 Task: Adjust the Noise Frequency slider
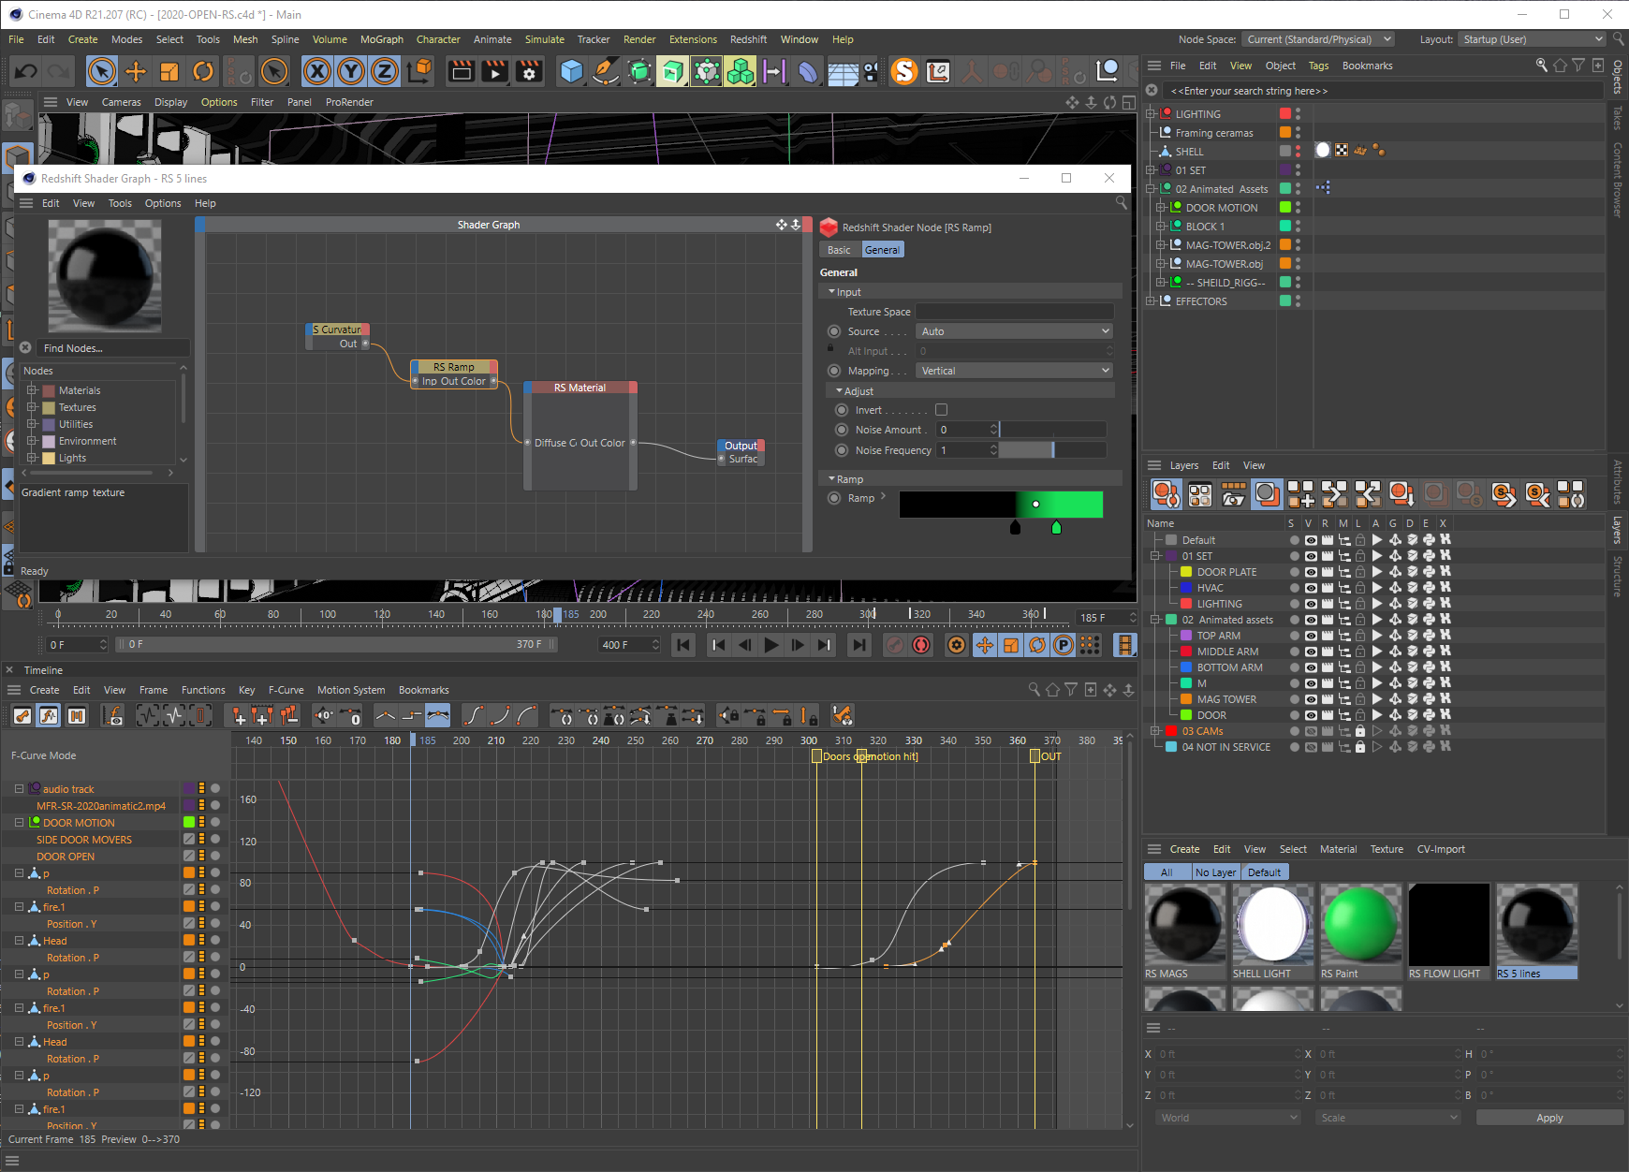pos(1053,450)
